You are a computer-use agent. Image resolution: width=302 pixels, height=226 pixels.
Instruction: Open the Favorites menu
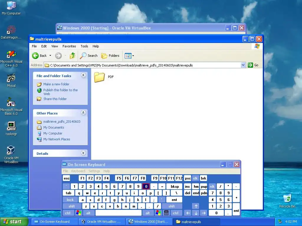coord(69,46)
